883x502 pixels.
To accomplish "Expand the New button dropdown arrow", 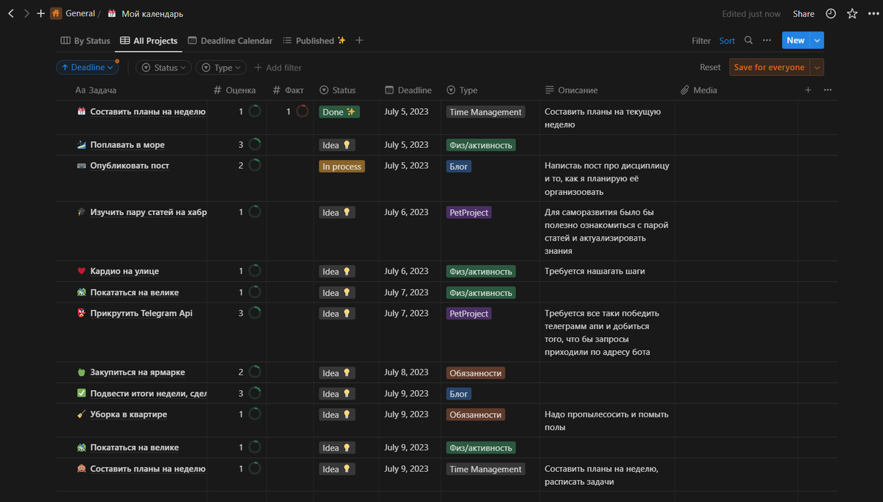I will click(x=818, y=40).
